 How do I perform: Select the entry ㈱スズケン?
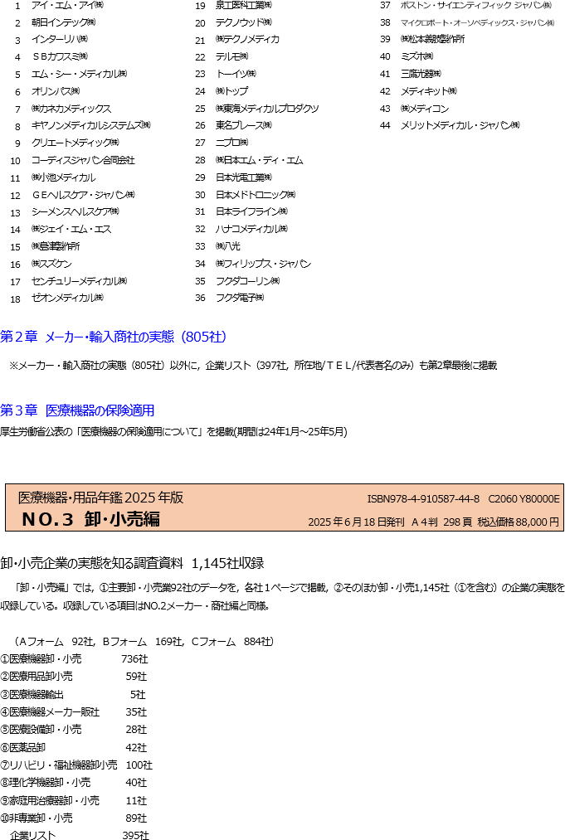point(51,264)
